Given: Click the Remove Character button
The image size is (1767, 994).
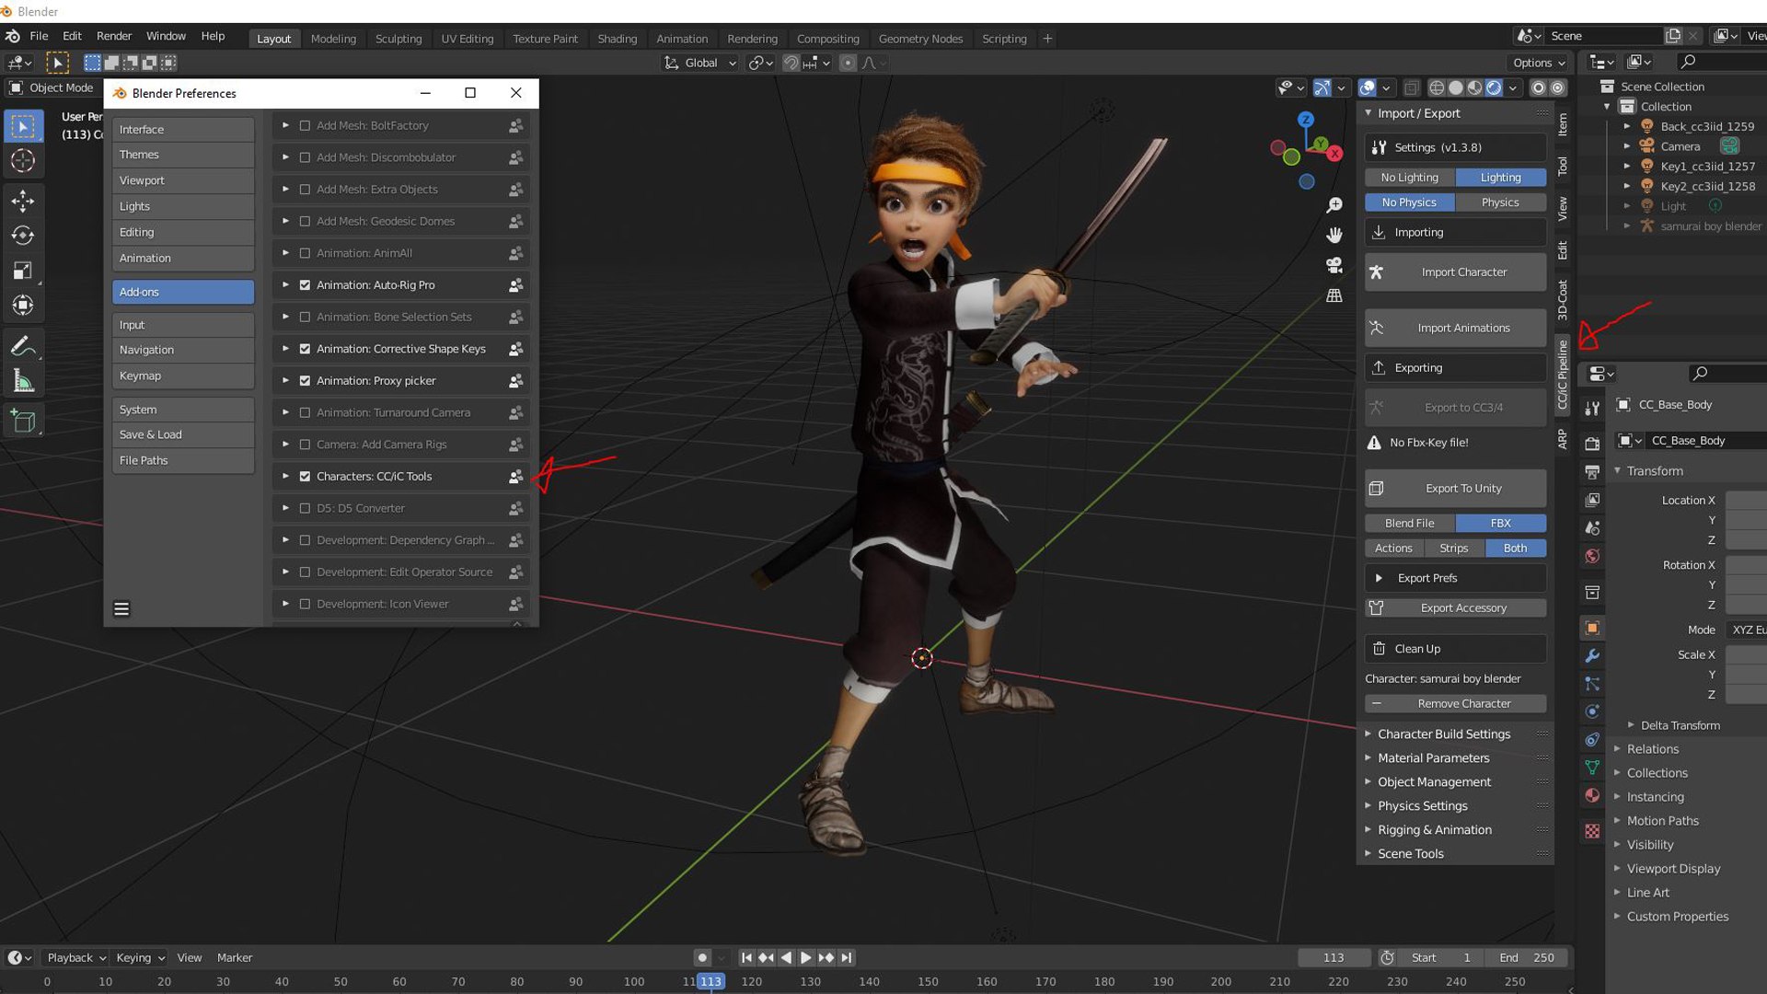Looking at the screenshot, I should (x=1455, y=704).
